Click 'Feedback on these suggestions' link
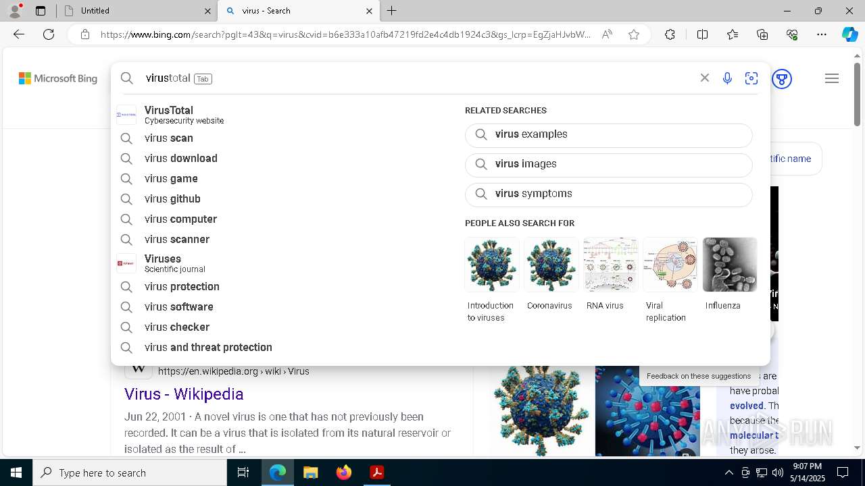Image resolution: width=865 pixels, height=486 pixels. pos(699,376)
